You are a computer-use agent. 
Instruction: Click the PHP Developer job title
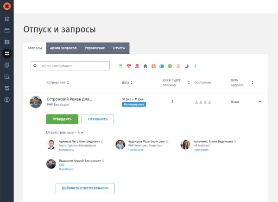[58, 105]
